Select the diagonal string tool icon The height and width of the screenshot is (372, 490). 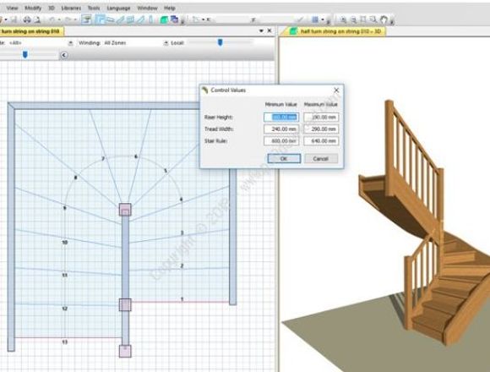click(x=120, y=19)
